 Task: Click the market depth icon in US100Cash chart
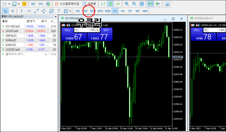pyautogui.click(x=63, y=25)
